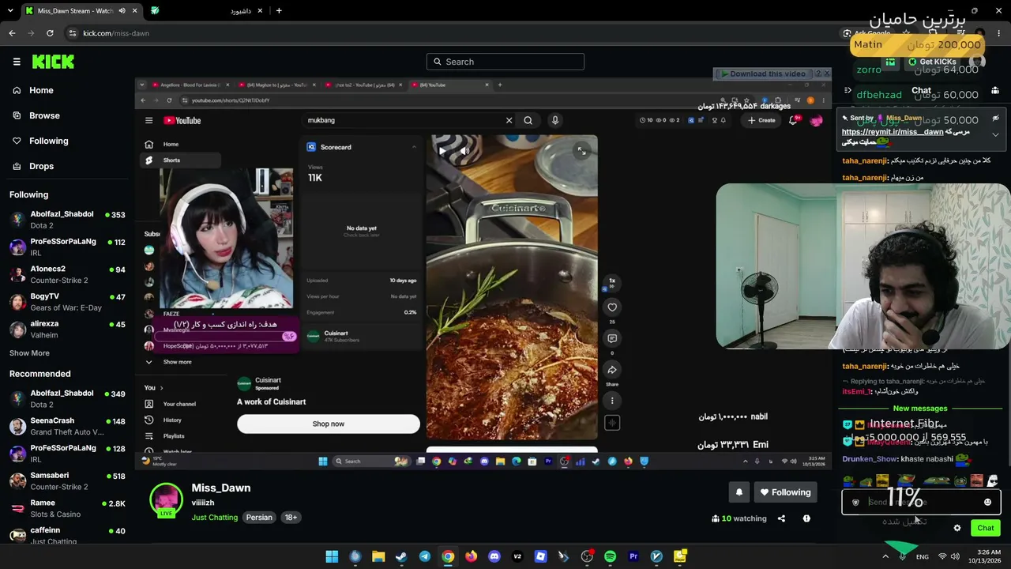Image resolution: width=1011 pixels, height=569 pixels.
Task: Open a new browser tab
Action: point(279,11)
